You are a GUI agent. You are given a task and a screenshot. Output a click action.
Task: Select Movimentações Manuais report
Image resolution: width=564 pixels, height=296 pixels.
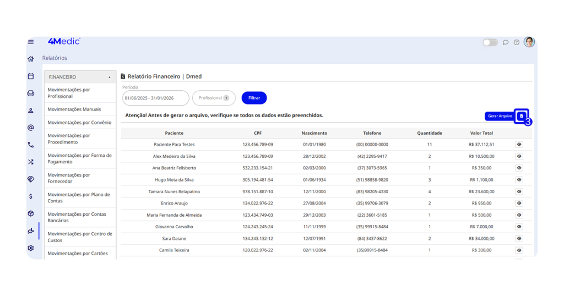pos(74,109)
